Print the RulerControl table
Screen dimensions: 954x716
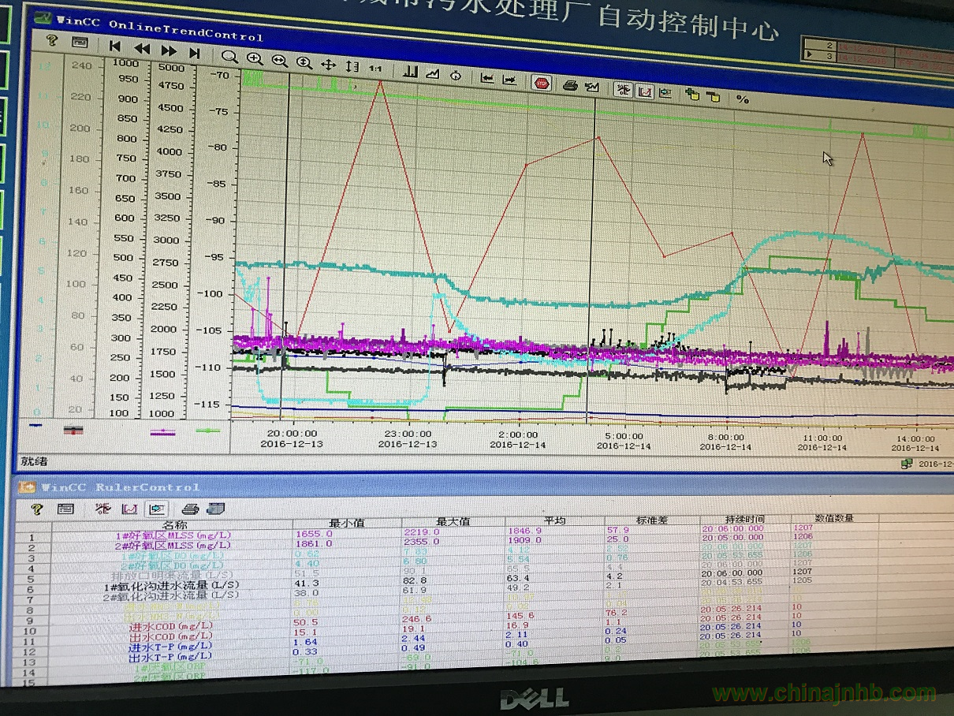coord(190,509)
